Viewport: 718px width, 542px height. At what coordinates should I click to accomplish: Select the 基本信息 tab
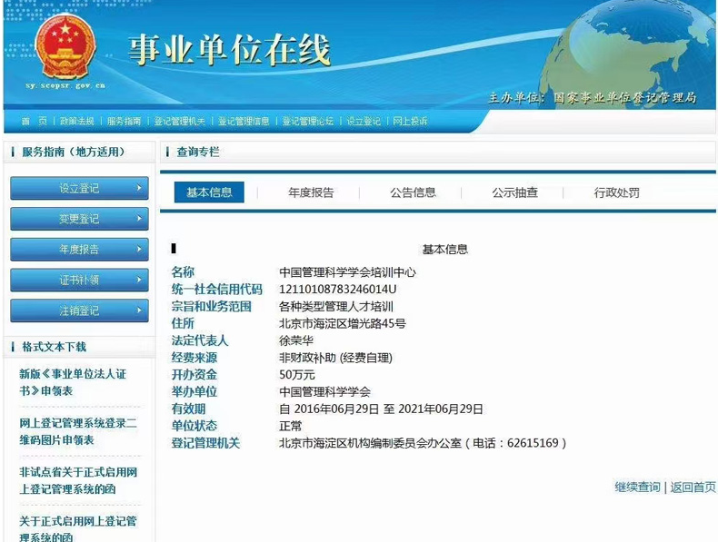click(209, 192)
